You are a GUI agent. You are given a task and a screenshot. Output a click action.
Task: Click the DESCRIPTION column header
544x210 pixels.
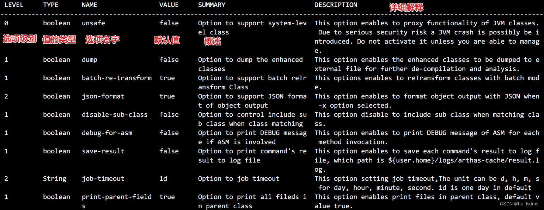(x=336, y=5)
